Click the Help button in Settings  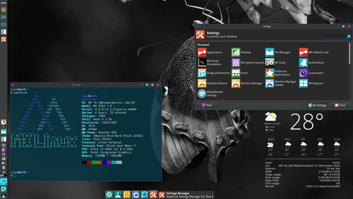[x=207, y=105]
